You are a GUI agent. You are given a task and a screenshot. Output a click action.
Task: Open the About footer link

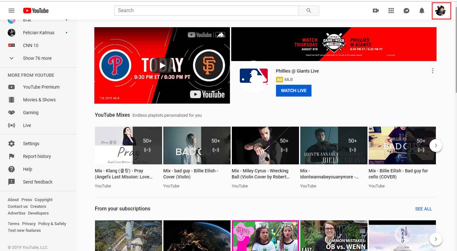13,200
